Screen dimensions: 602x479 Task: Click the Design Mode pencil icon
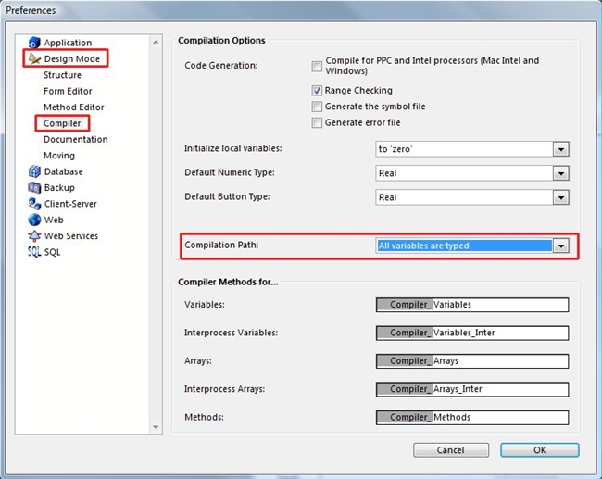[x=34, y=58]
